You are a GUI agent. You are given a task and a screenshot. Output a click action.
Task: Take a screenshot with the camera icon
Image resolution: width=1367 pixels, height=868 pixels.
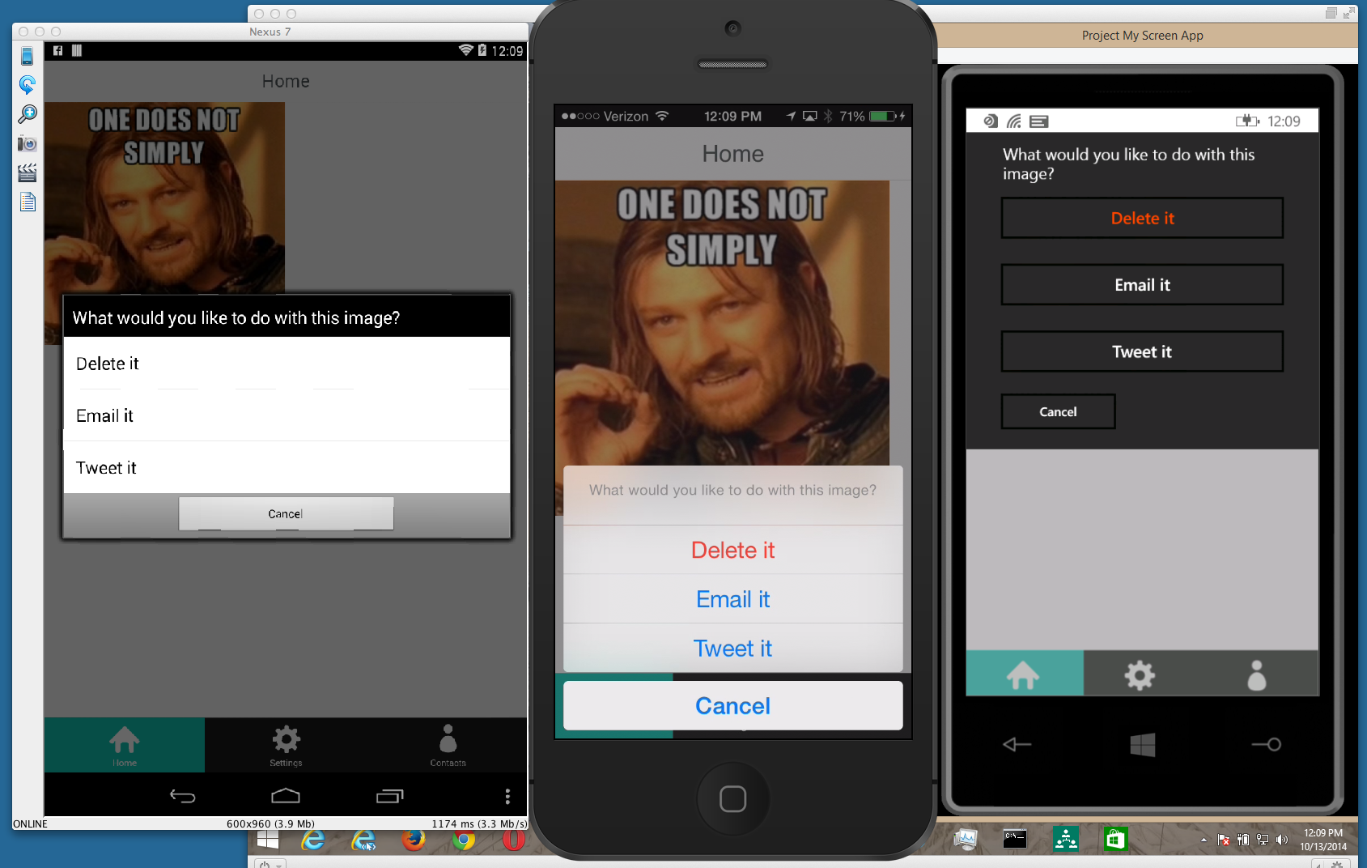28,143
